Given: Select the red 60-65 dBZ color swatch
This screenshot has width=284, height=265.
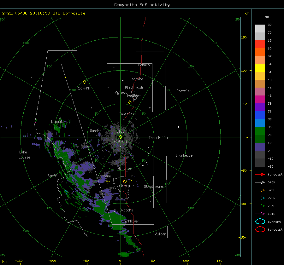Looking at the screenshot, I should tap(260, 44).
